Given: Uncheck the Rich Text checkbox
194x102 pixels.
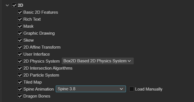Looking at the screenshot, I should [x=20, y=19].
